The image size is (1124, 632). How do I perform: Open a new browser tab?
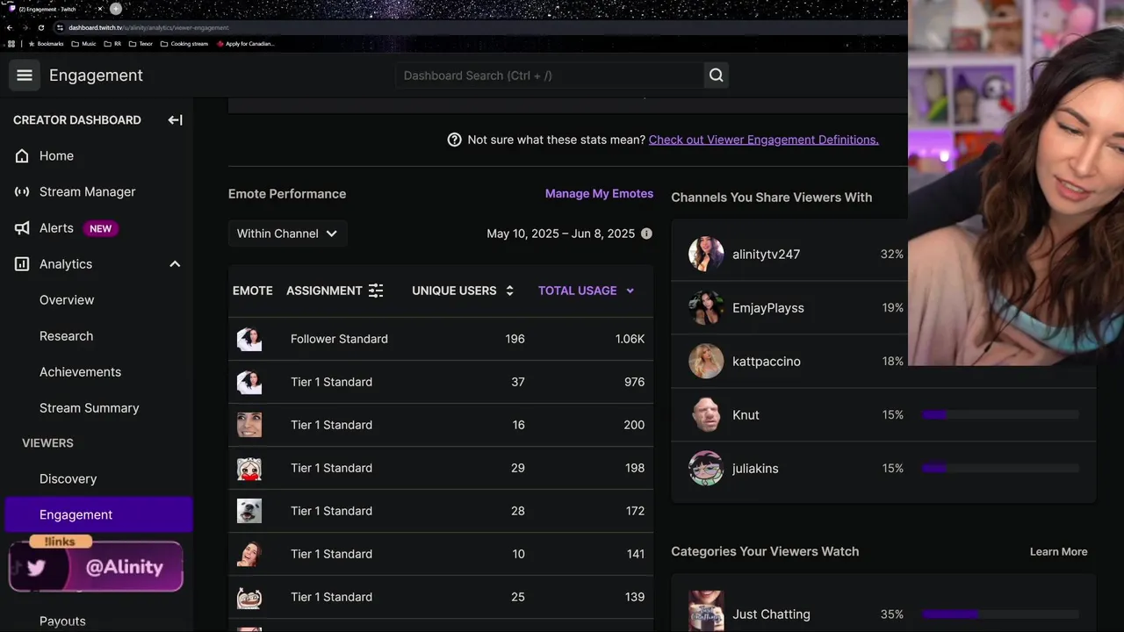click(x=115, y=9)
